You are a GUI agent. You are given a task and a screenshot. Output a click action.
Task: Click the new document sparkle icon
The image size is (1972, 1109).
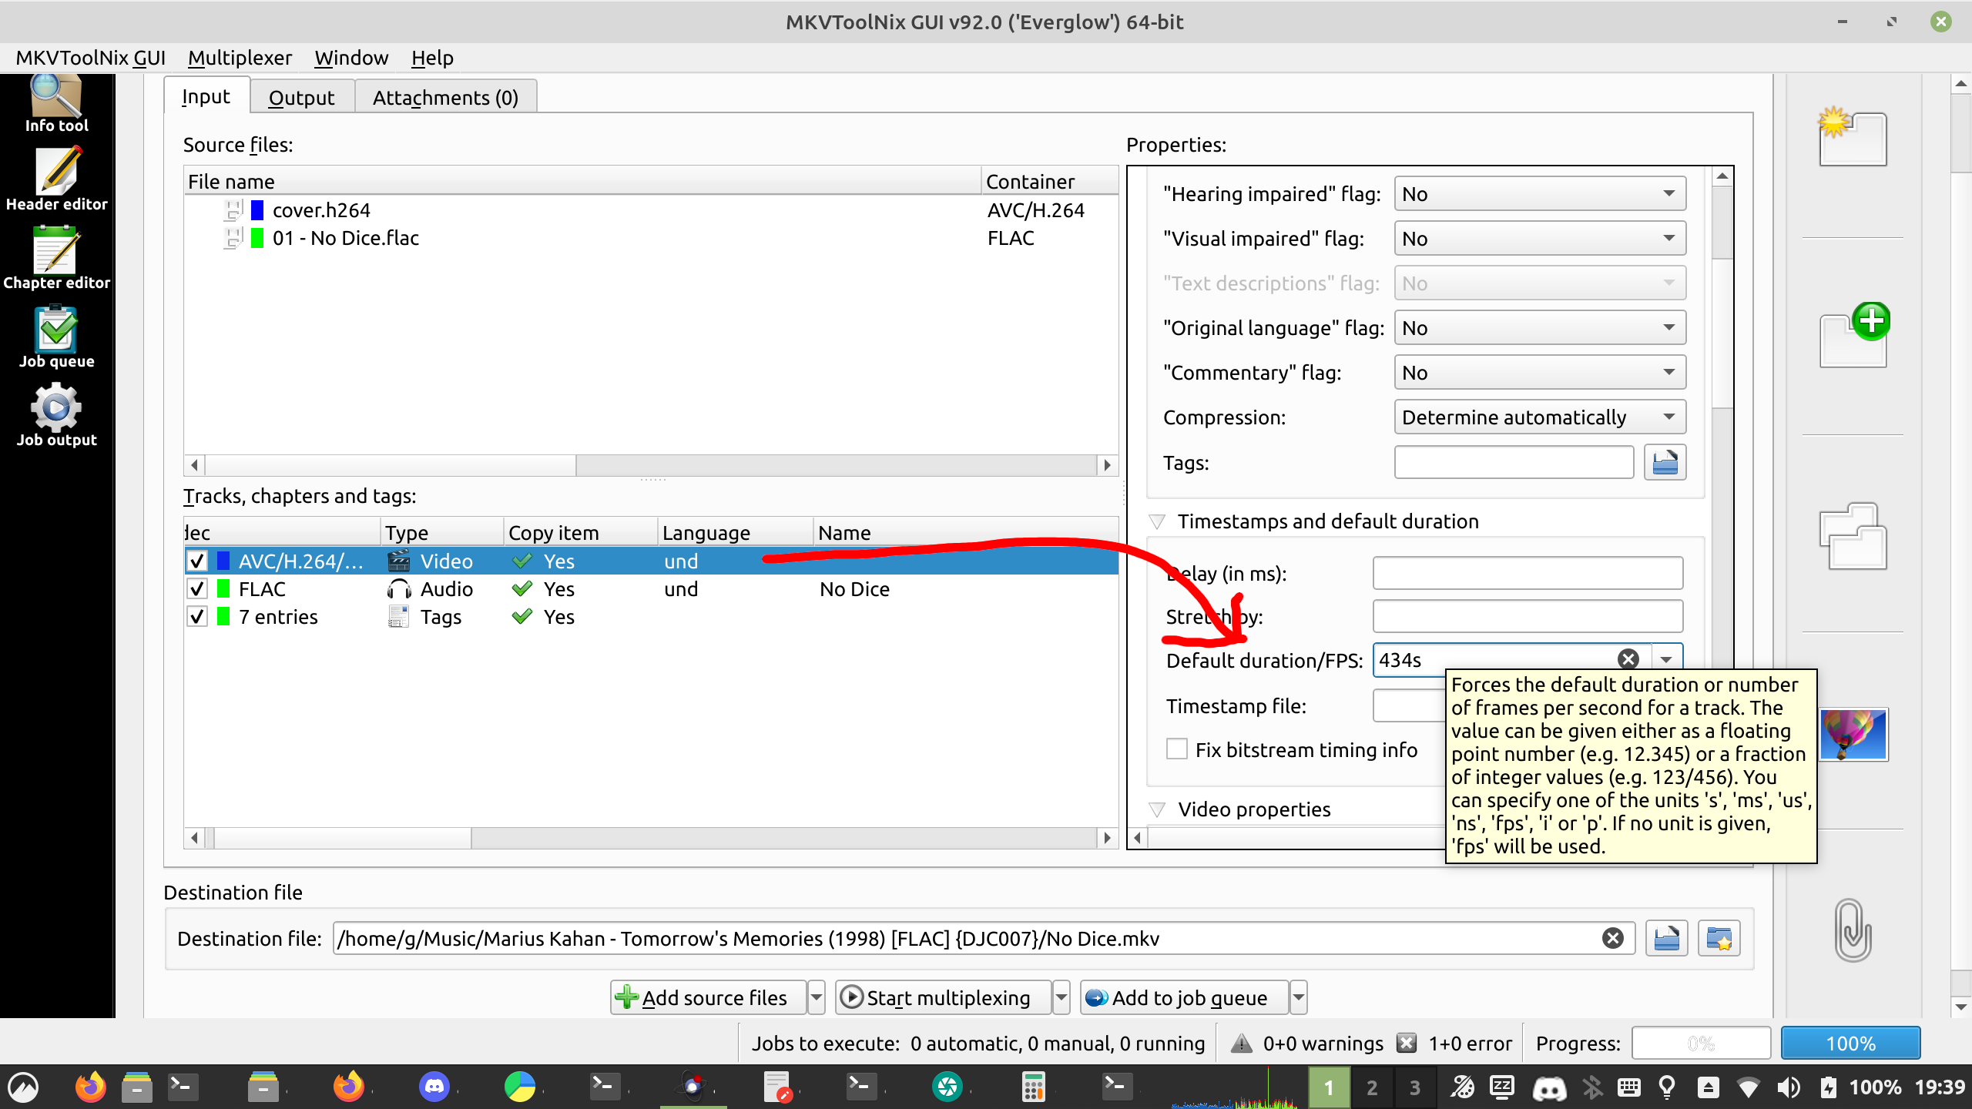click(x=1852, y=136)
